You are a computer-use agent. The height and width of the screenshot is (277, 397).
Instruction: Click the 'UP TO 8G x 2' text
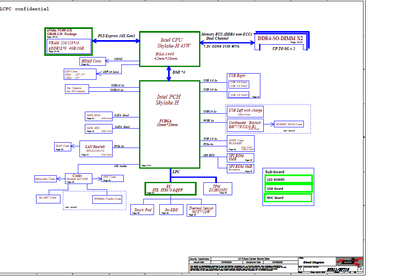[x=284, y=48]
